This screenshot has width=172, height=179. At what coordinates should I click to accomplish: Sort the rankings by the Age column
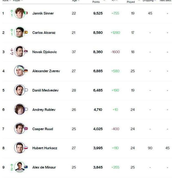point(75,1)
